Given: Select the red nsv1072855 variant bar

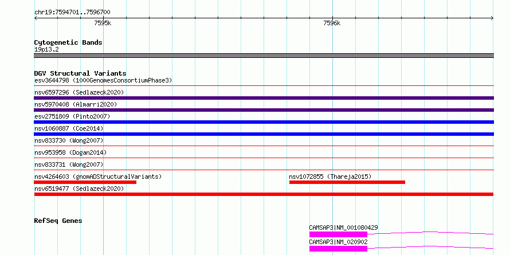Looking at the screenshot, I should tap(347, 182).
